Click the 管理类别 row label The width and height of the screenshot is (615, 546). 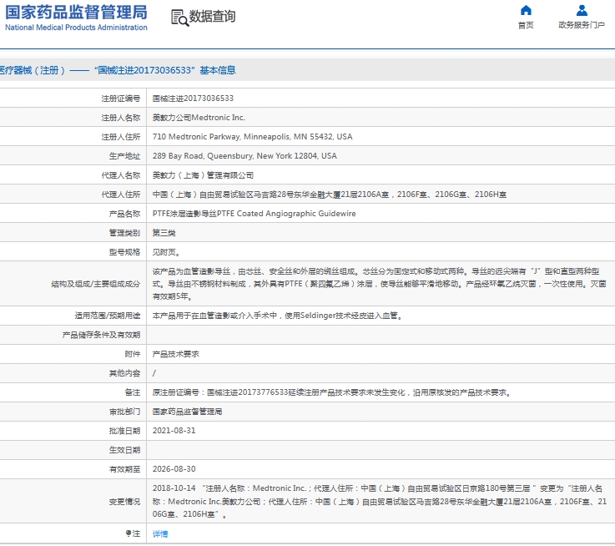[x=124, y=233]
